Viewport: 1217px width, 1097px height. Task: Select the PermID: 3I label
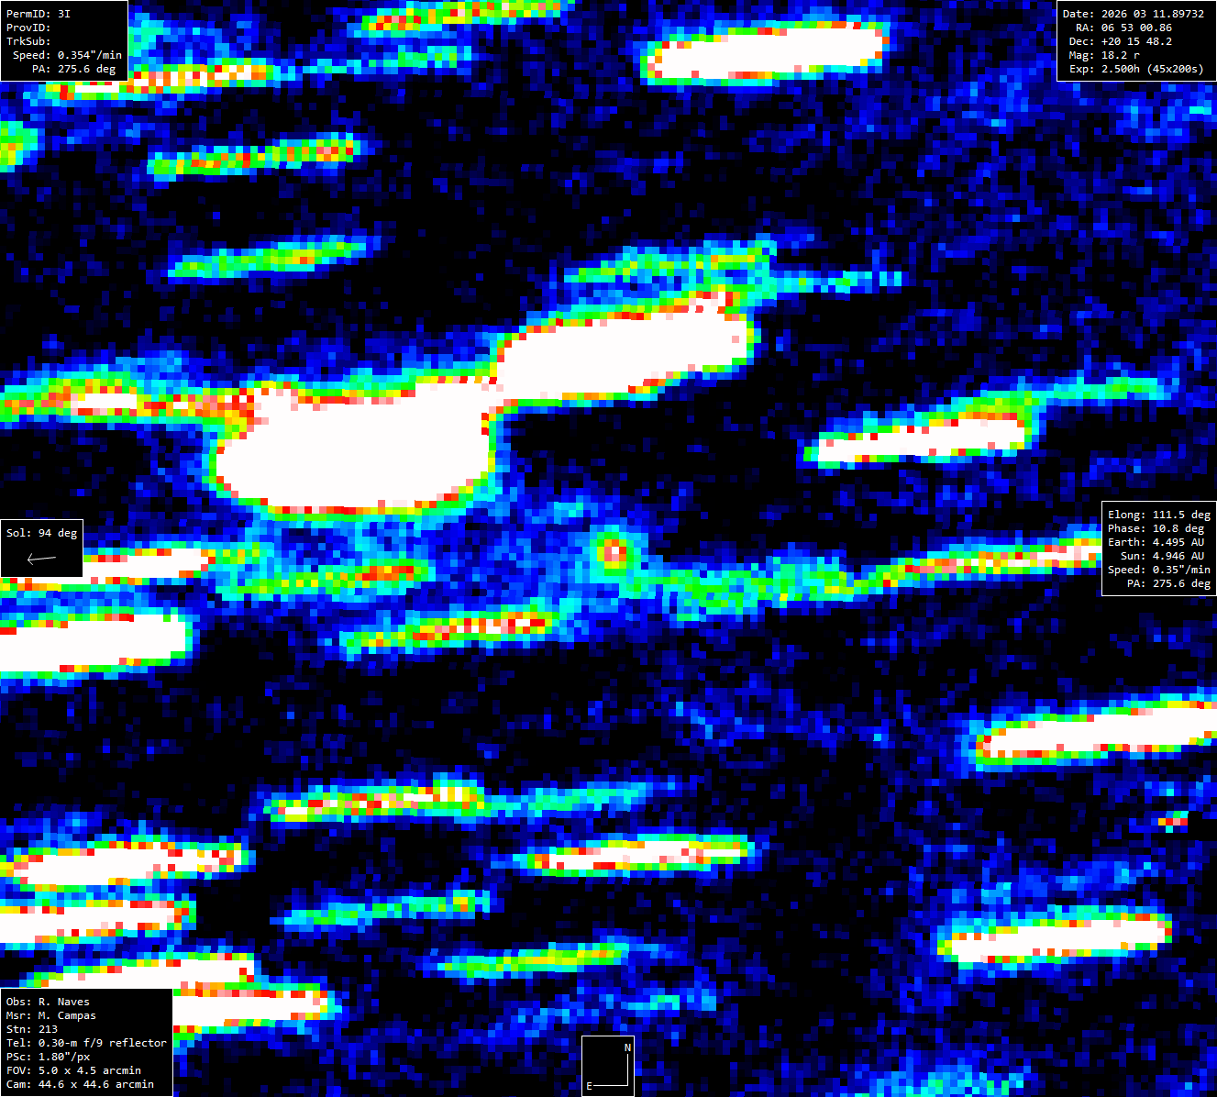tap(39, 14)
